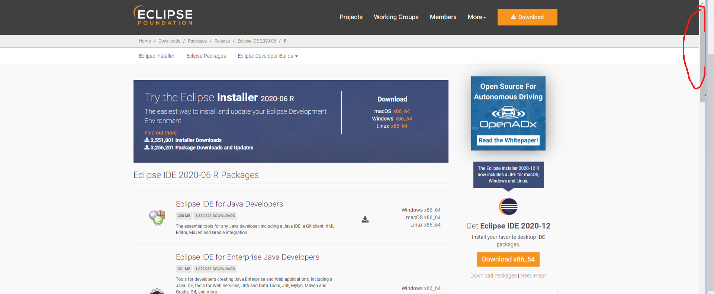Screen dimensions: 714x294
Task: Open the OpenADx whitepaper banner
Action: [508, 113]
